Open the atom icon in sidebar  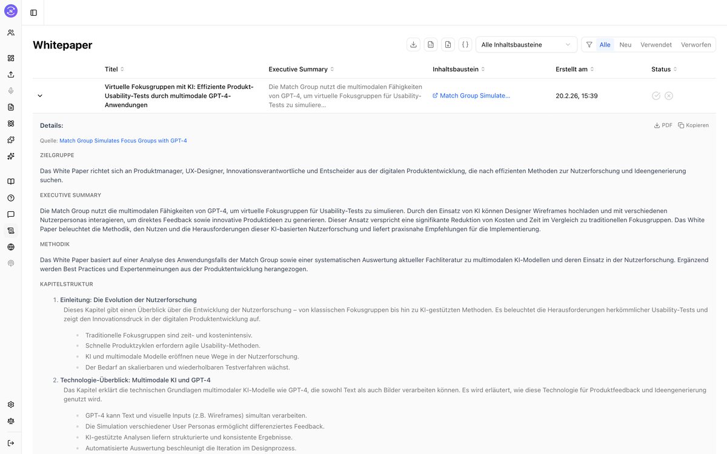[11, 123]
